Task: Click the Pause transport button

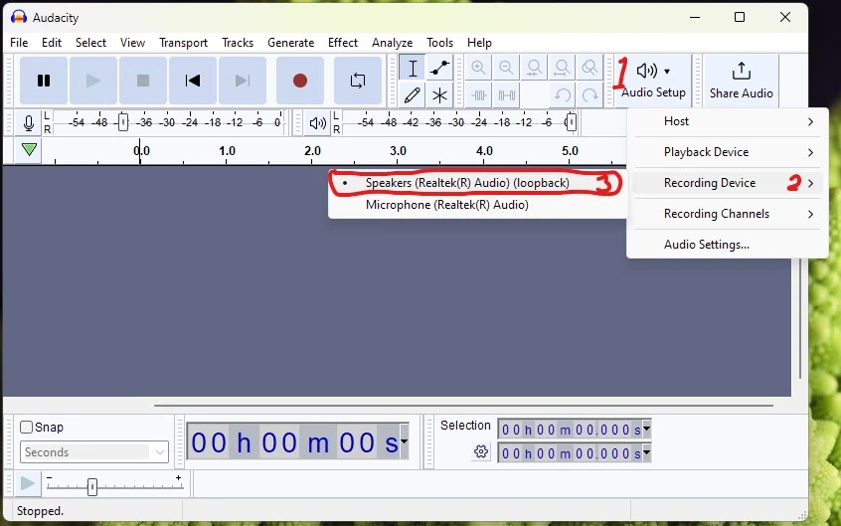Action: click(44, 81)
